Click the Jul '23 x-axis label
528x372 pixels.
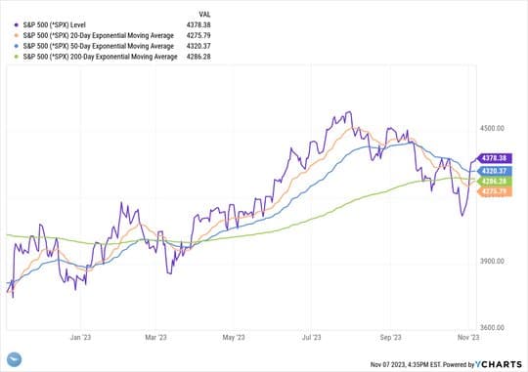pos(312,337)
